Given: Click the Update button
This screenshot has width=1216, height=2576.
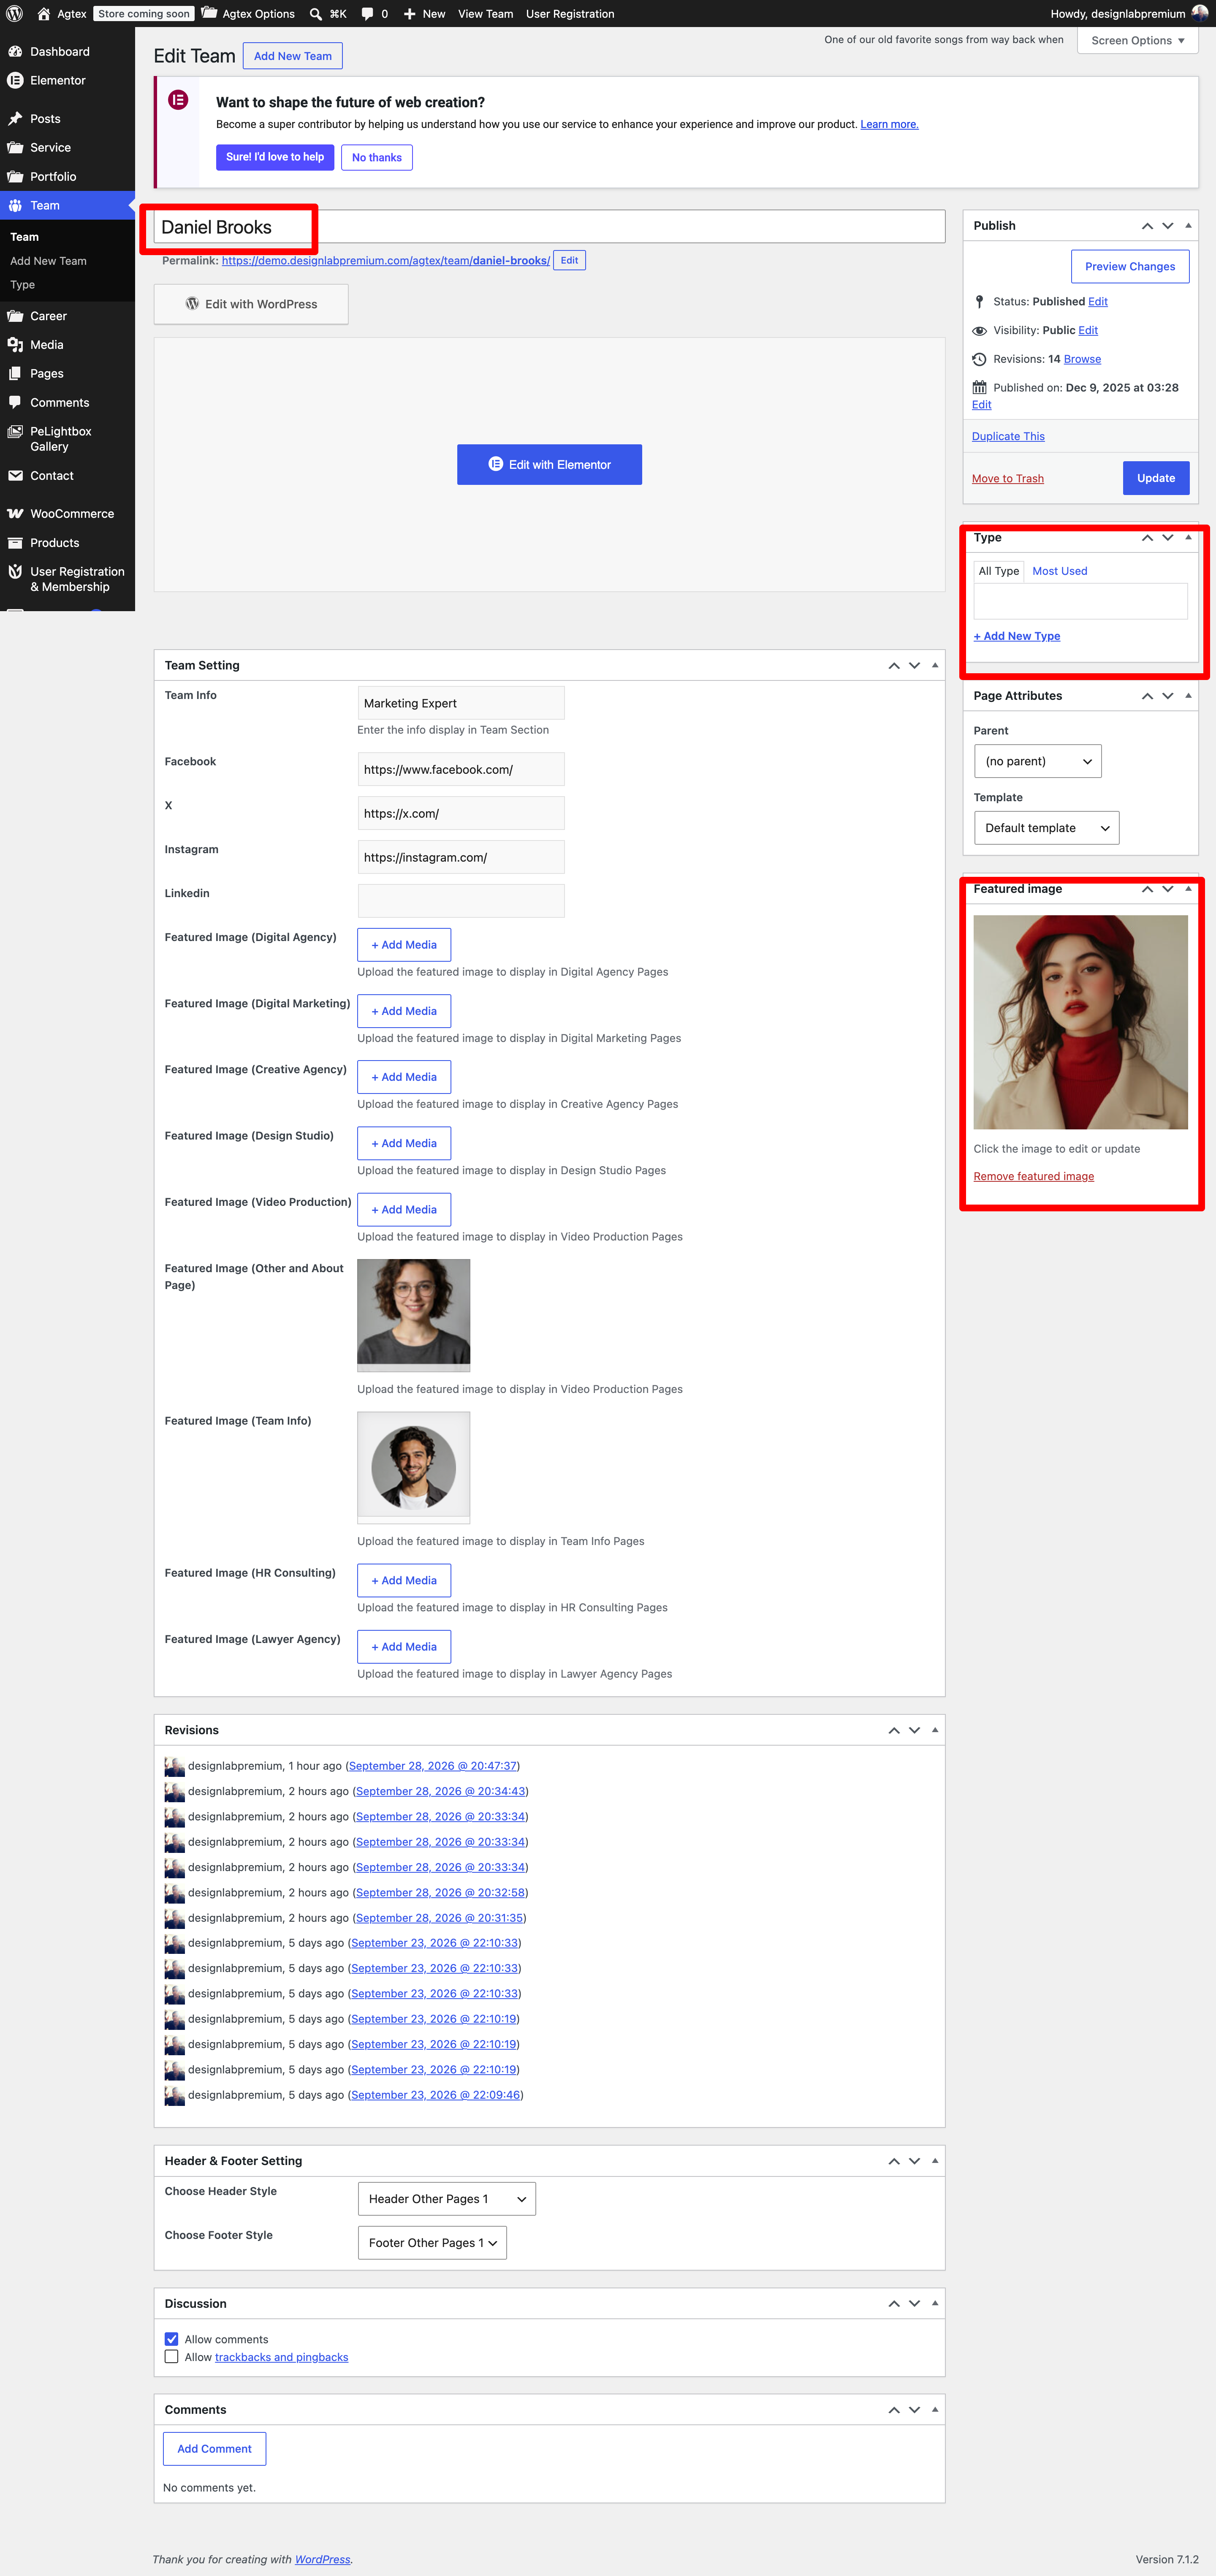Looking at the screenshot, I should (1155, 478).
